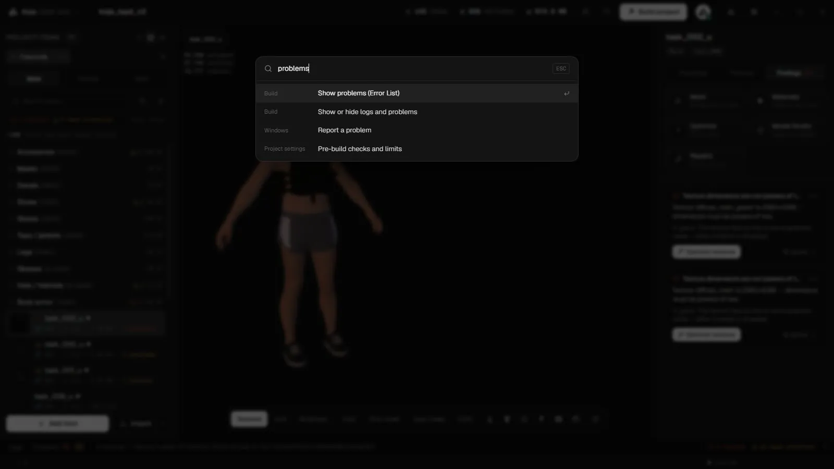This screenshot has height=469, width=834.
Task: Dismiss the palette with the ESC badge
Action: pos(561,68)
